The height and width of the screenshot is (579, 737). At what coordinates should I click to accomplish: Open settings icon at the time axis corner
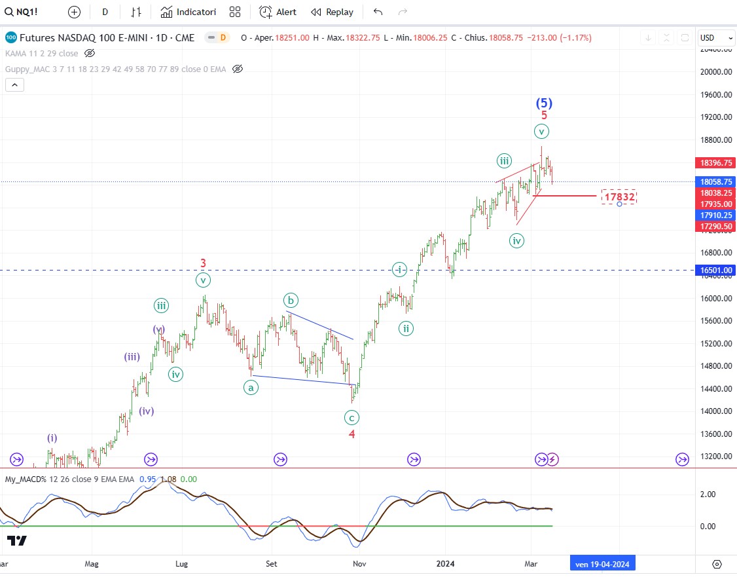[716, 563]
